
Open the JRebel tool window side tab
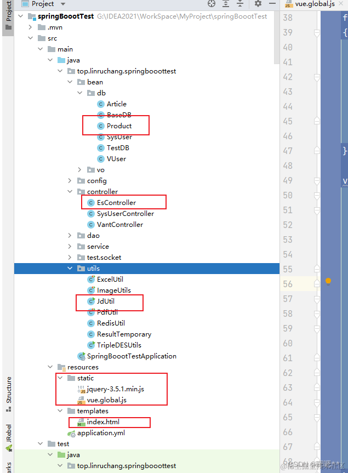(8, 437)
